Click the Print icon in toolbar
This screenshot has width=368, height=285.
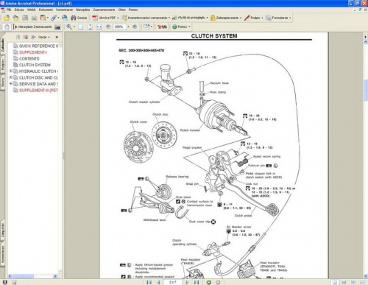[x=34, y=18]
